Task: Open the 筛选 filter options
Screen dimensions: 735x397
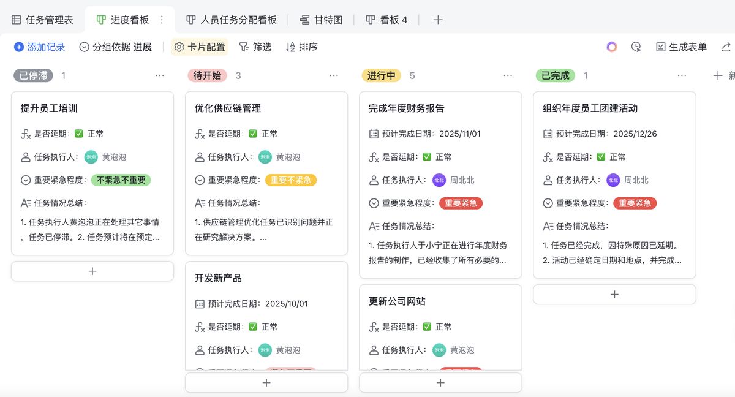Action: pyautogui.click(x=255, y=47)
